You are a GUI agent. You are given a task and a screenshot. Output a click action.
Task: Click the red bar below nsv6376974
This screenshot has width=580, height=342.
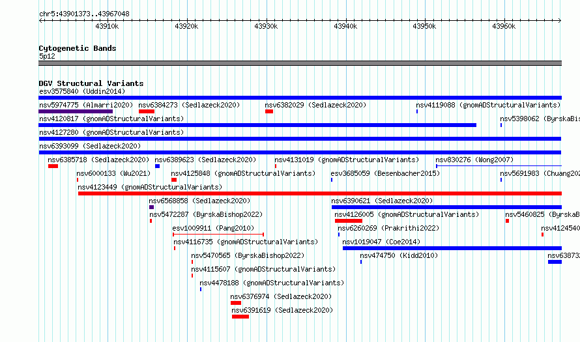tap(236, 303)
